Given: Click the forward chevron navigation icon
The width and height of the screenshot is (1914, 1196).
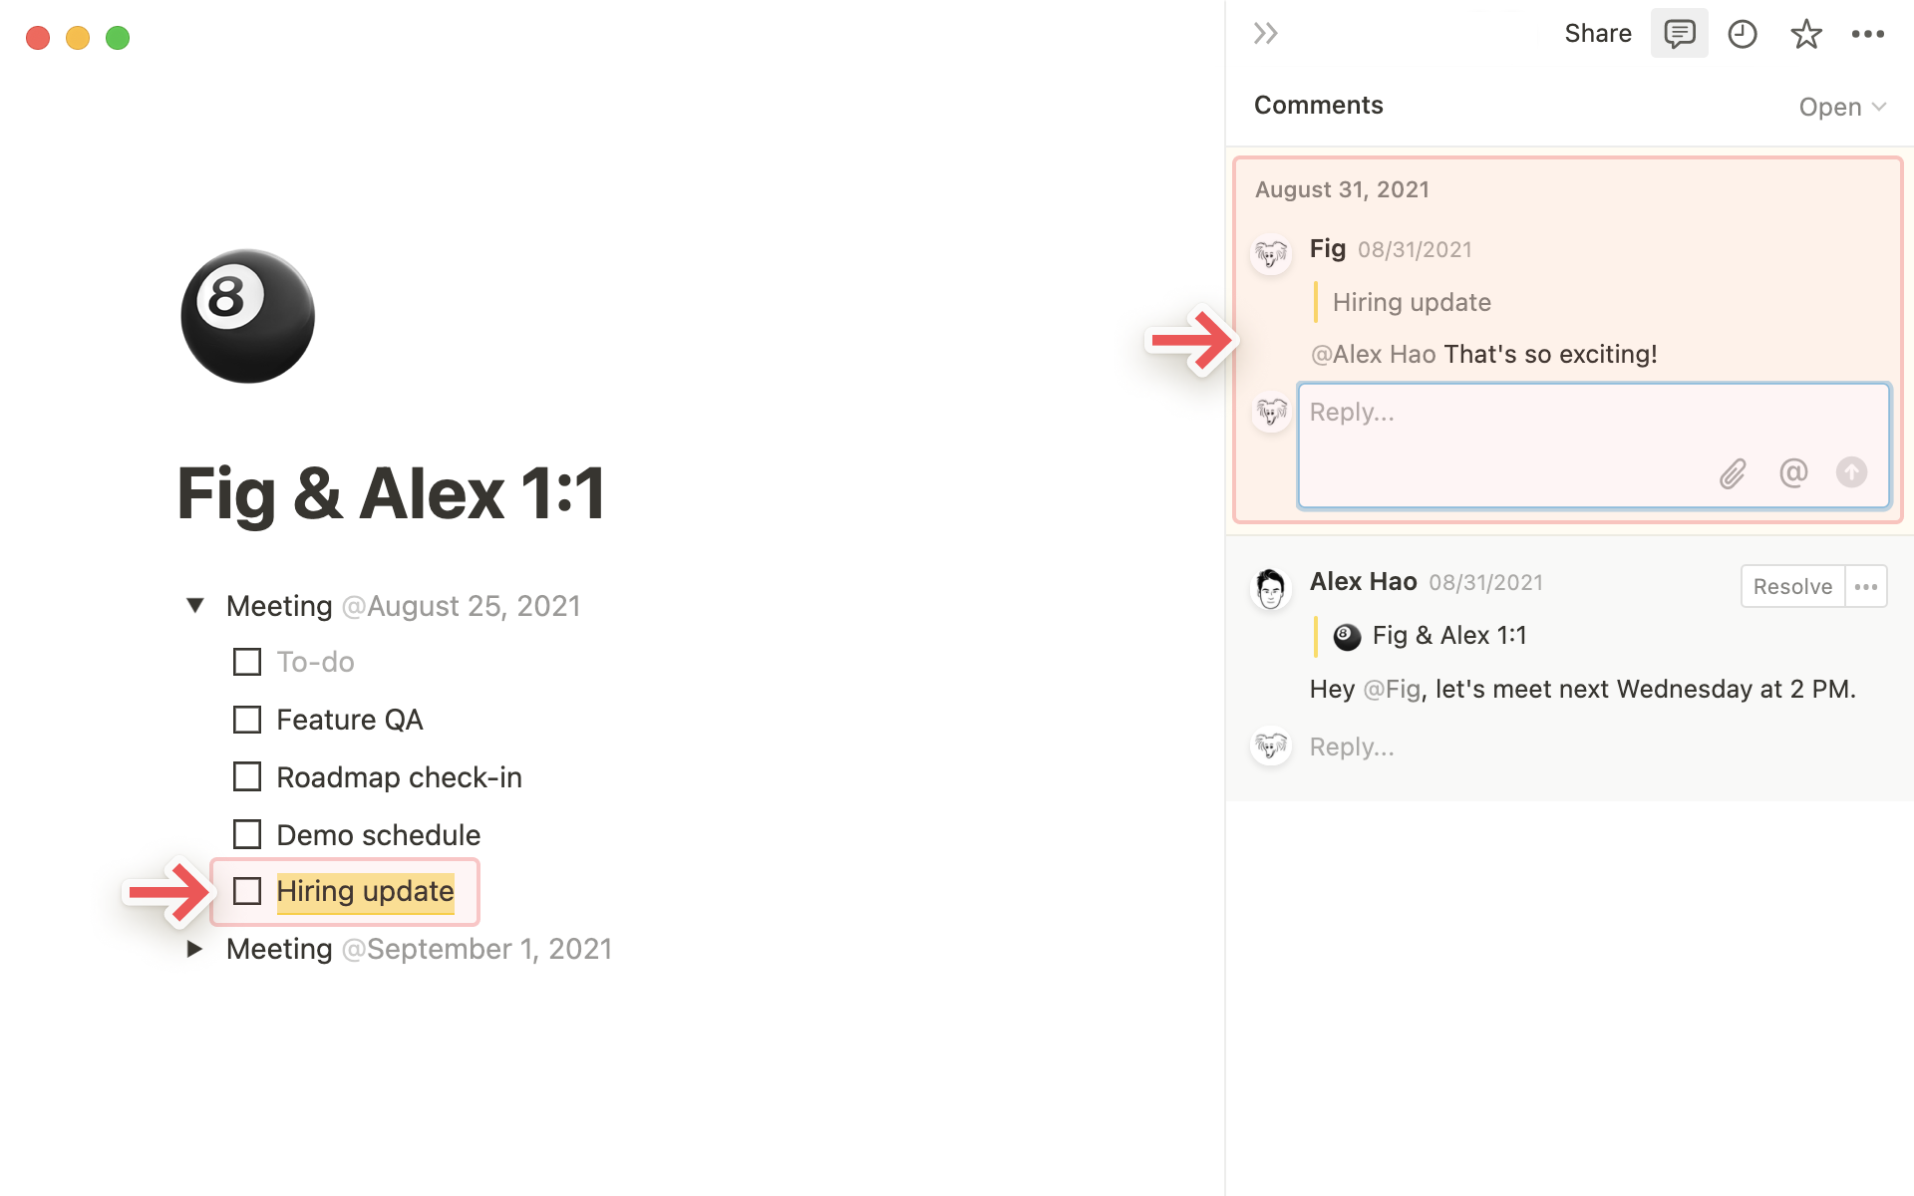Looking at the screenshot, I should pyautogui.click(x=1266, y=32).
